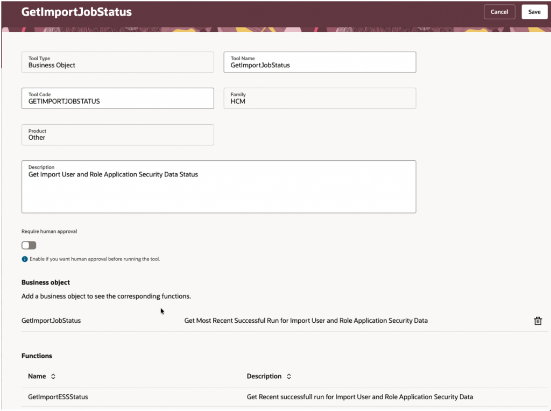Viewport: 551px width, 411px height.
Task: Enable the Require human approval switch
Action: pos(29,245)
